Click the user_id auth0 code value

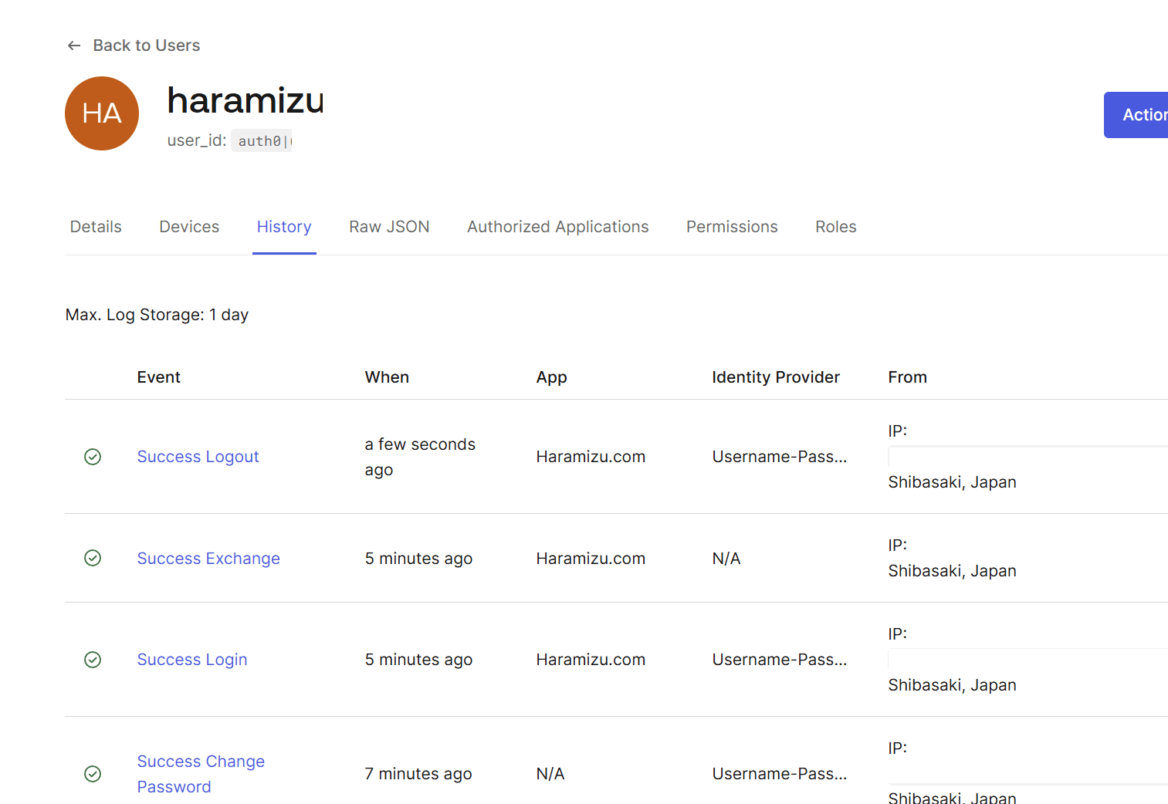click(262, 141)
